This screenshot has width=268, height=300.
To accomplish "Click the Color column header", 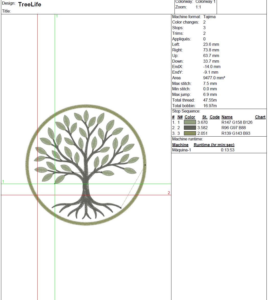I will tap(190, 117).
